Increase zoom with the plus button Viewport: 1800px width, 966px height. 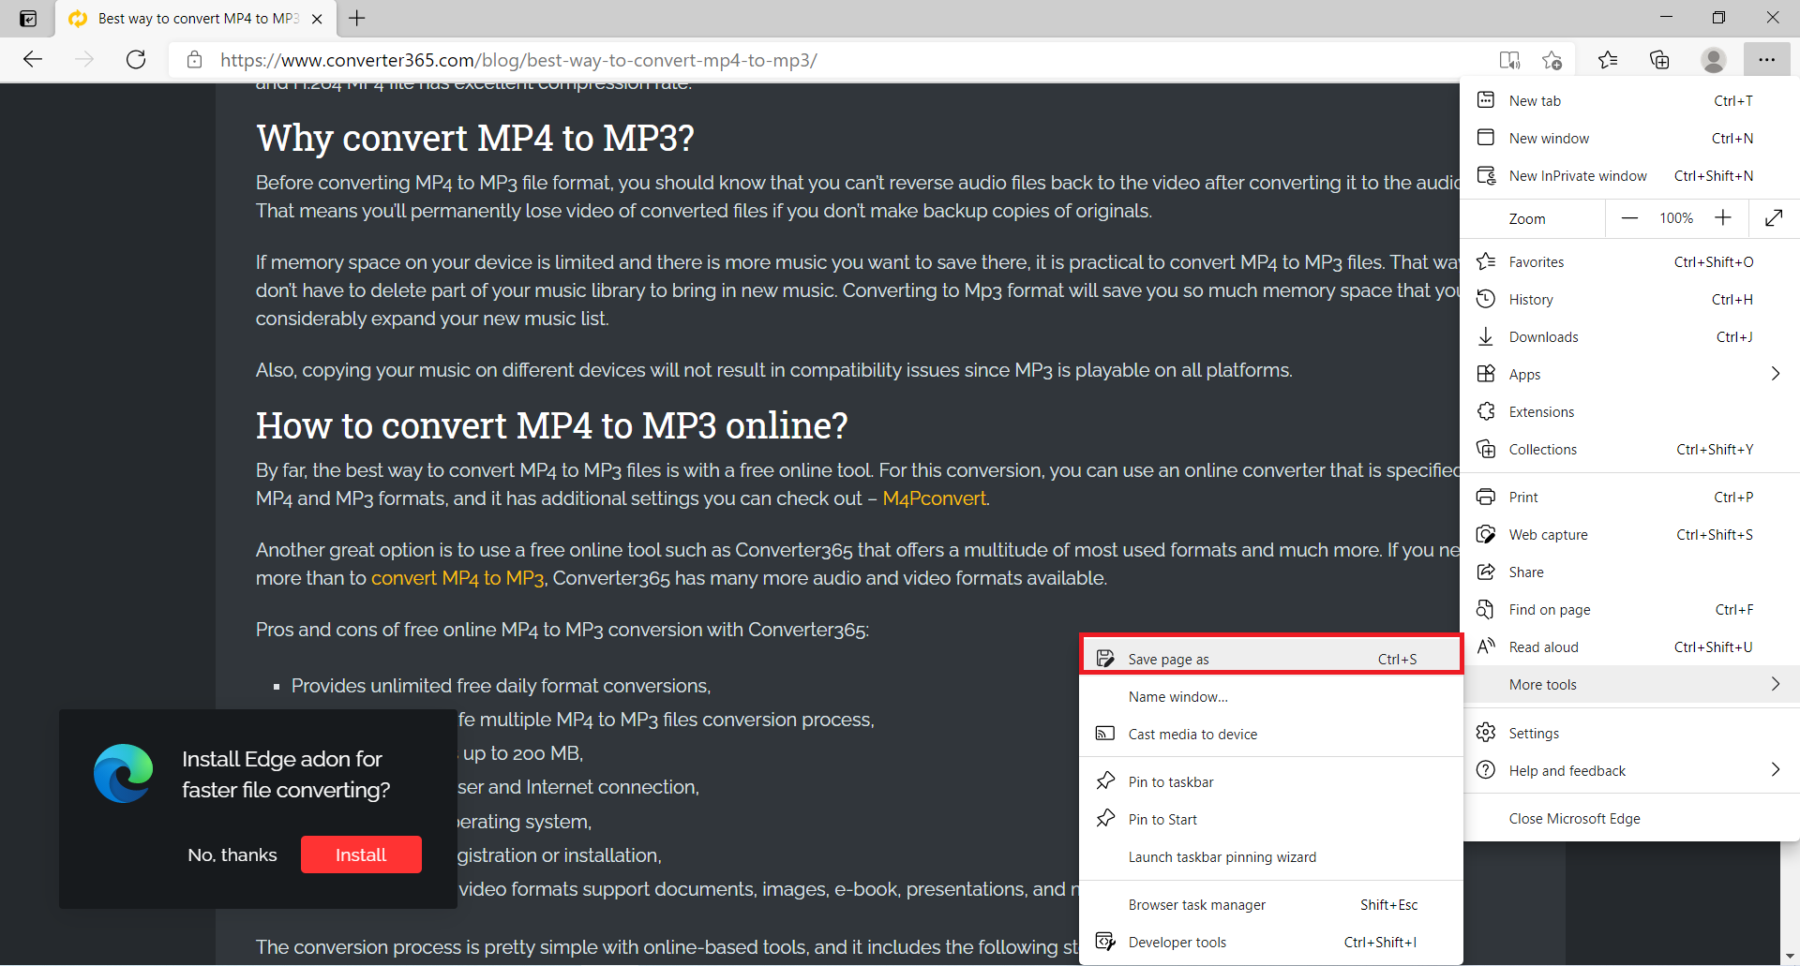[1723, 218]
